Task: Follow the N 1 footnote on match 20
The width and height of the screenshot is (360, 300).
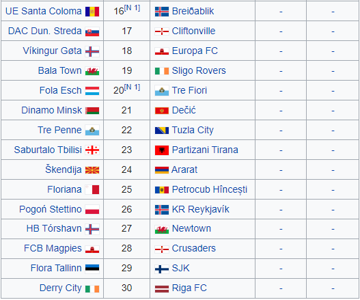Action: pyautogui.click(x=132, y=87)
